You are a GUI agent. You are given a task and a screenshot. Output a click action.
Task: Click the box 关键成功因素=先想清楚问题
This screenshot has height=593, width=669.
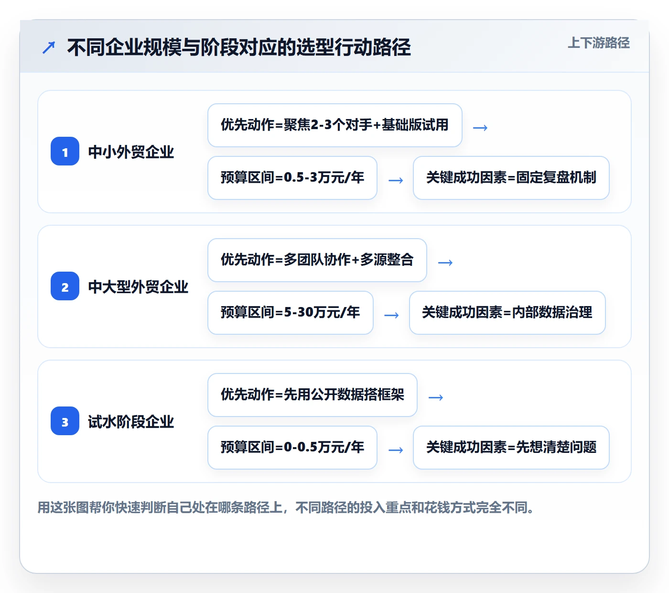point(511,448)
